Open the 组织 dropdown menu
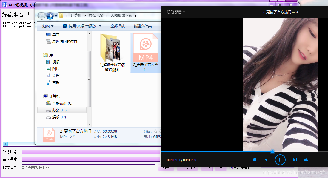This screenshot has height=178, width=328. tap(47, 26)
